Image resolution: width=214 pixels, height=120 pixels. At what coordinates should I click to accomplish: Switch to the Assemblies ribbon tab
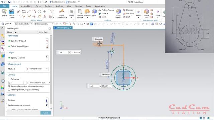pyautogui.click(x=26, y=6)
